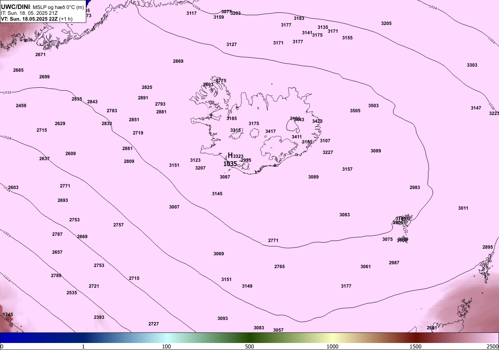This screenshot has height=350, width=499.
Task: Click the 2869 height value
Action: tap(178, 61)
